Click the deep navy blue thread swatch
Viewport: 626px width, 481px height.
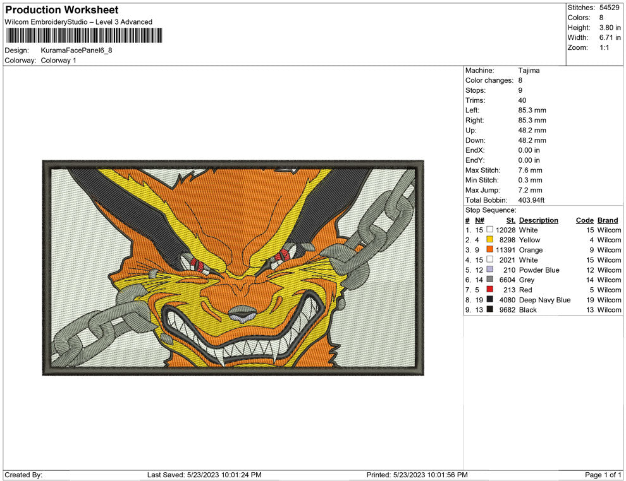(489, 299)
